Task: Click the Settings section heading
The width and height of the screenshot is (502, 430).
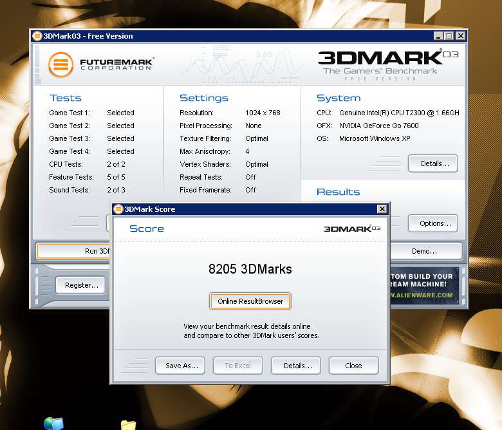Action: point(204,98)
